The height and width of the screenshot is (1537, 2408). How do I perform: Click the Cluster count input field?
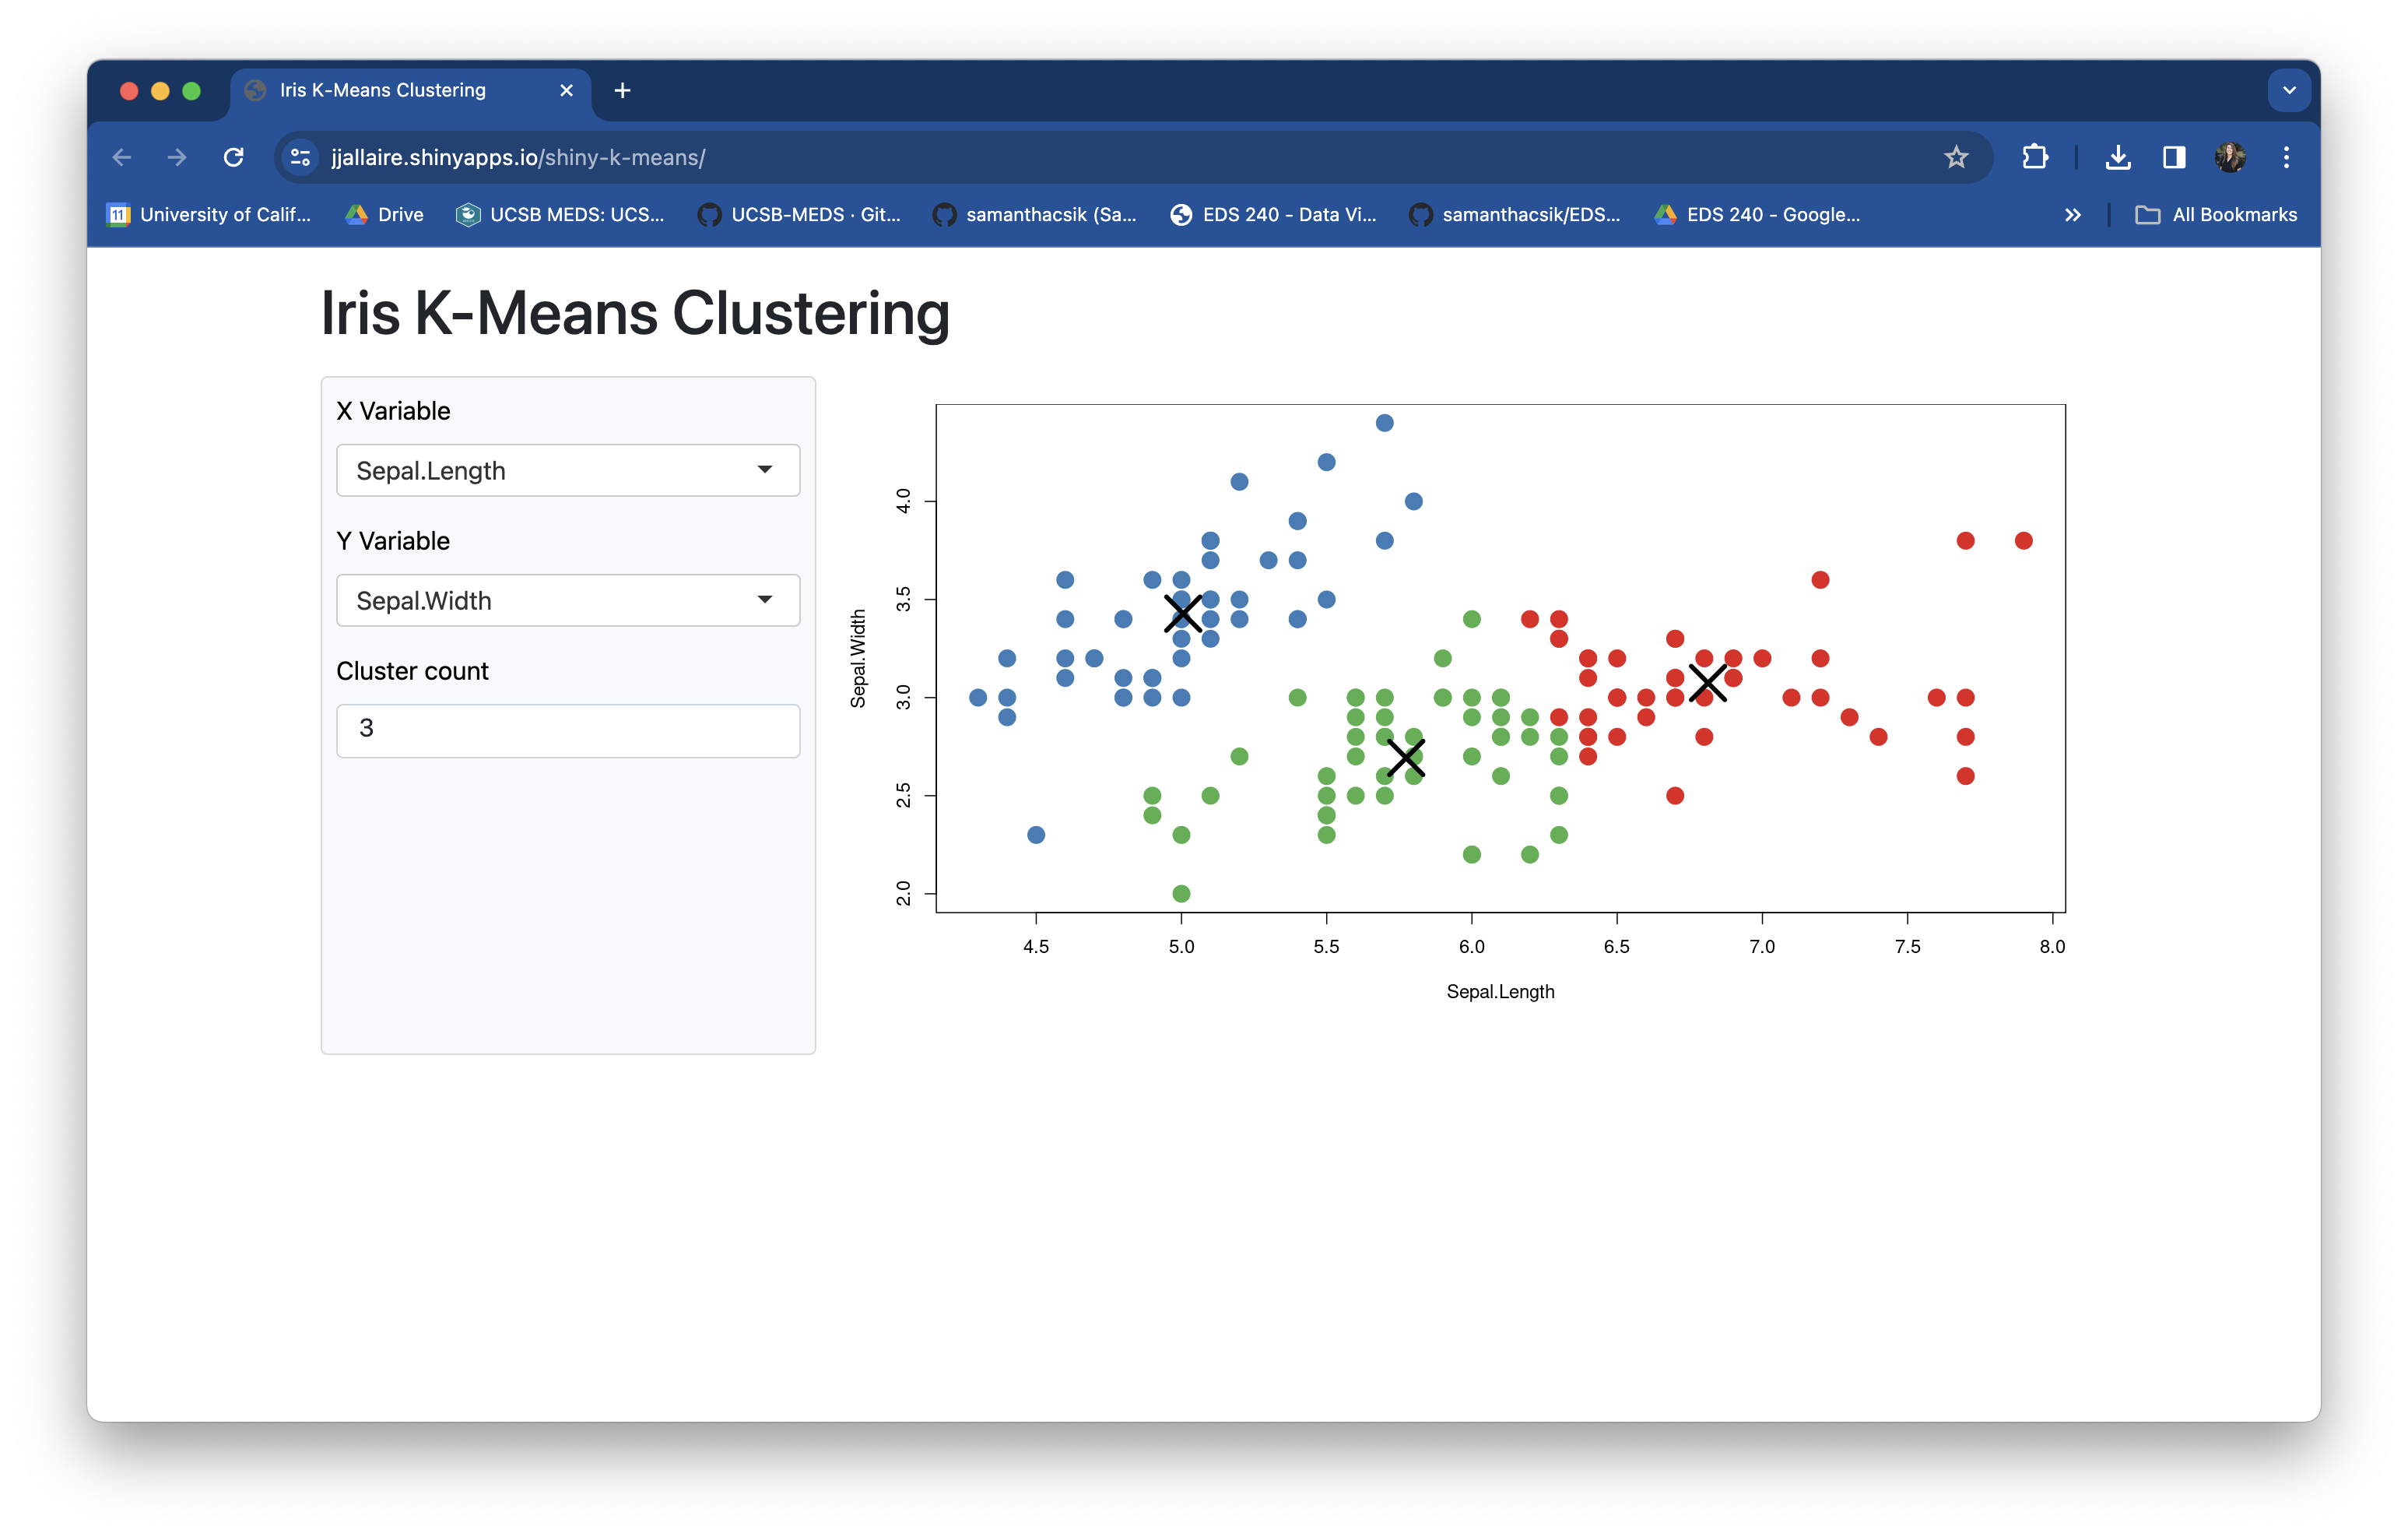click(x=568, y=730)
